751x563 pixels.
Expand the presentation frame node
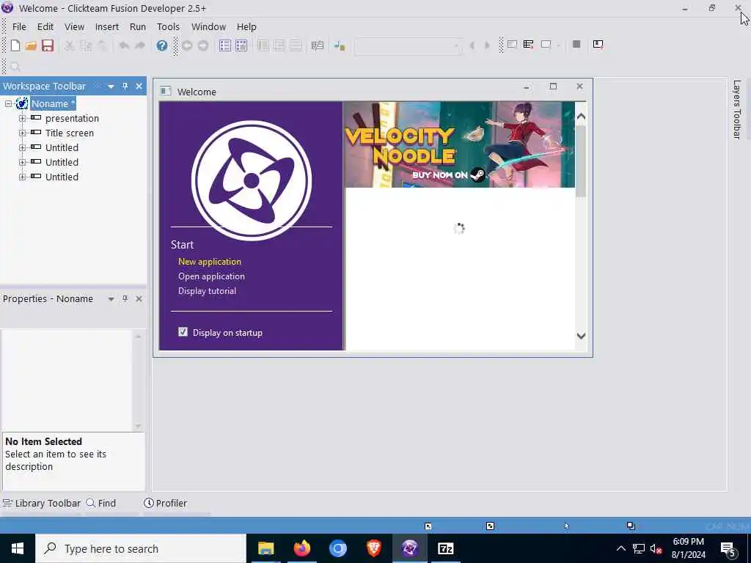coord(22,118)
